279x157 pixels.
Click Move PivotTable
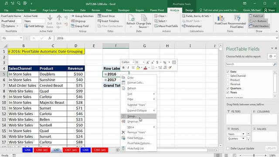166,26
